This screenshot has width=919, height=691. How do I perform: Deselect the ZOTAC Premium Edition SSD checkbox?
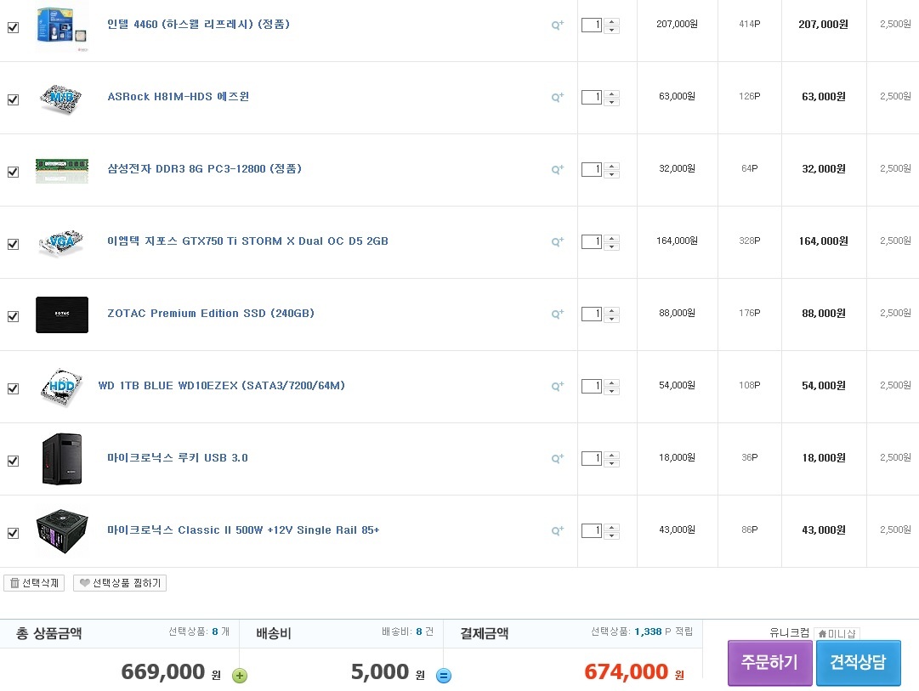point(13,316)
